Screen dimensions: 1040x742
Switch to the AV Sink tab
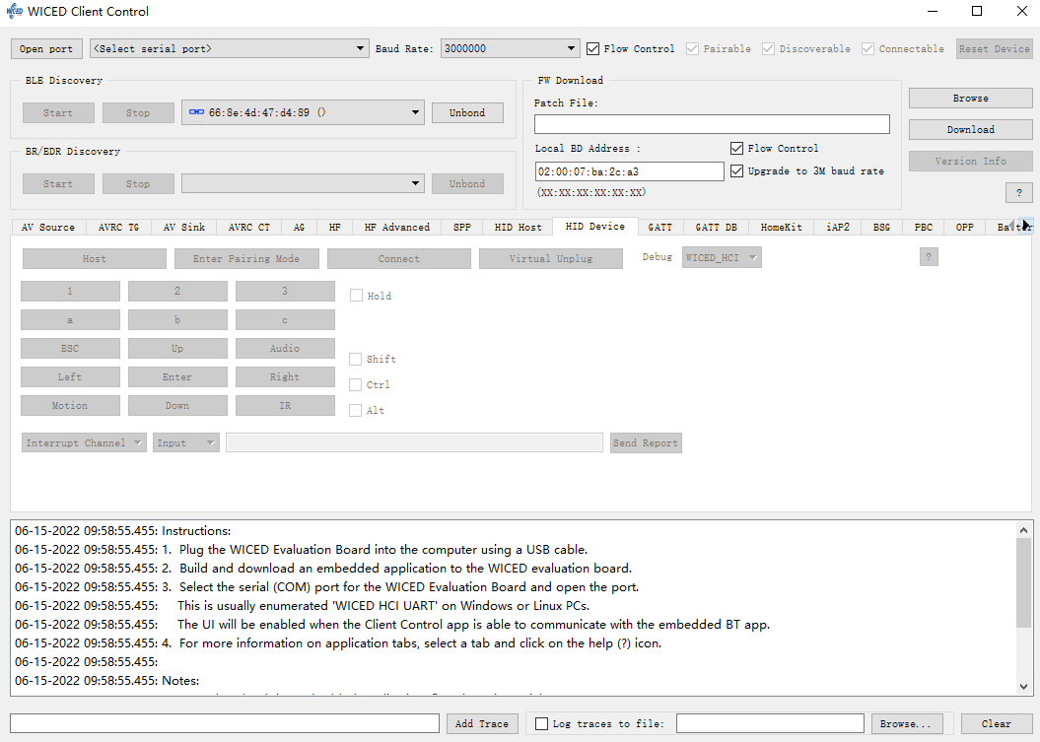pyautogui.click(x=183, y=227)
